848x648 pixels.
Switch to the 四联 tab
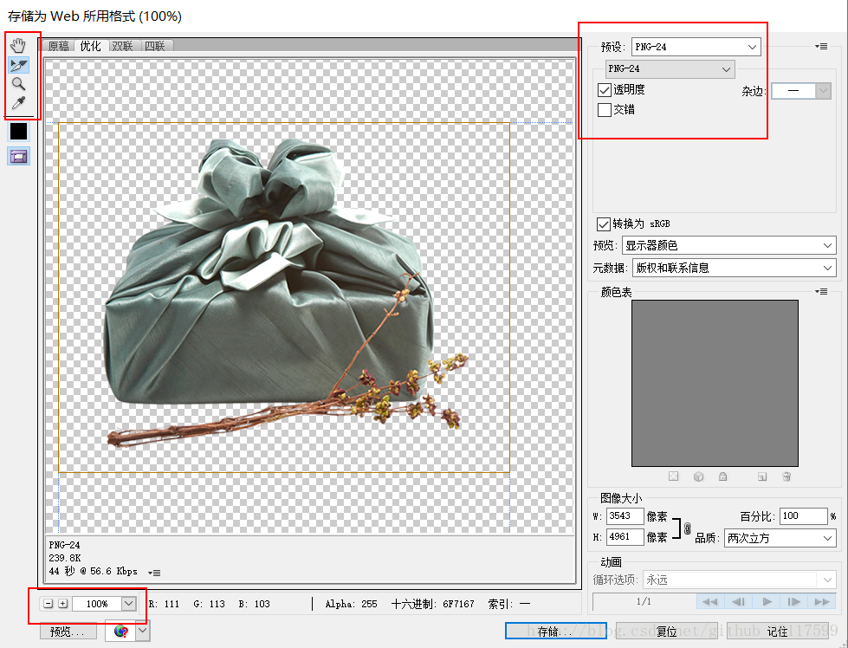click(x=155, y=46)
